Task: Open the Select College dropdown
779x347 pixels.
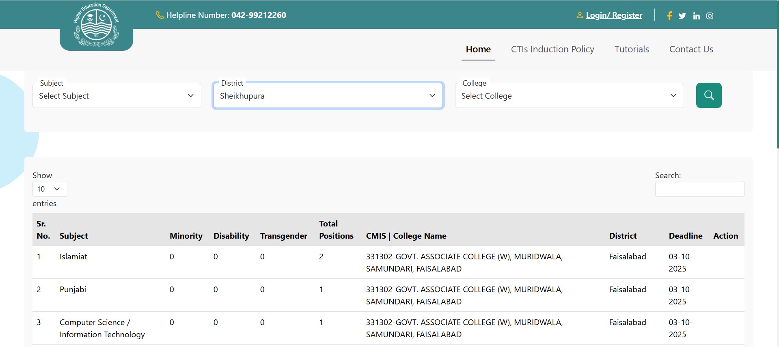Action: (x=569, y=96)
